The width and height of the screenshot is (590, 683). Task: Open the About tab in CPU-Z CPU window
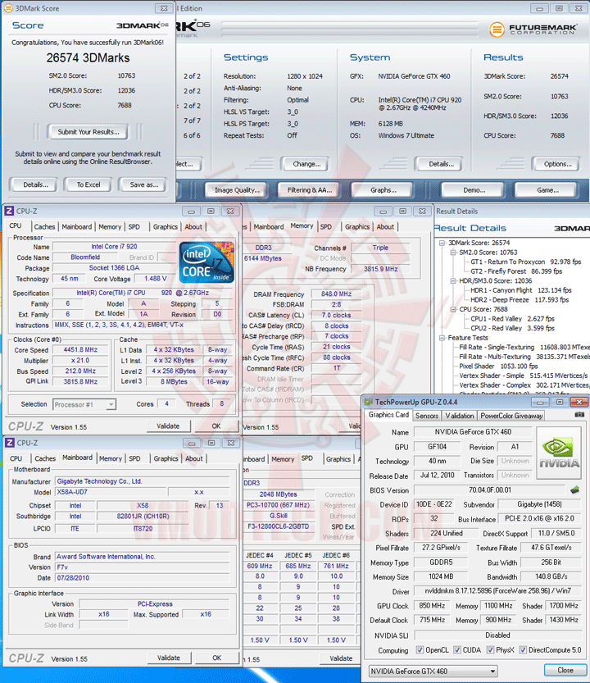tap(193, 227)
